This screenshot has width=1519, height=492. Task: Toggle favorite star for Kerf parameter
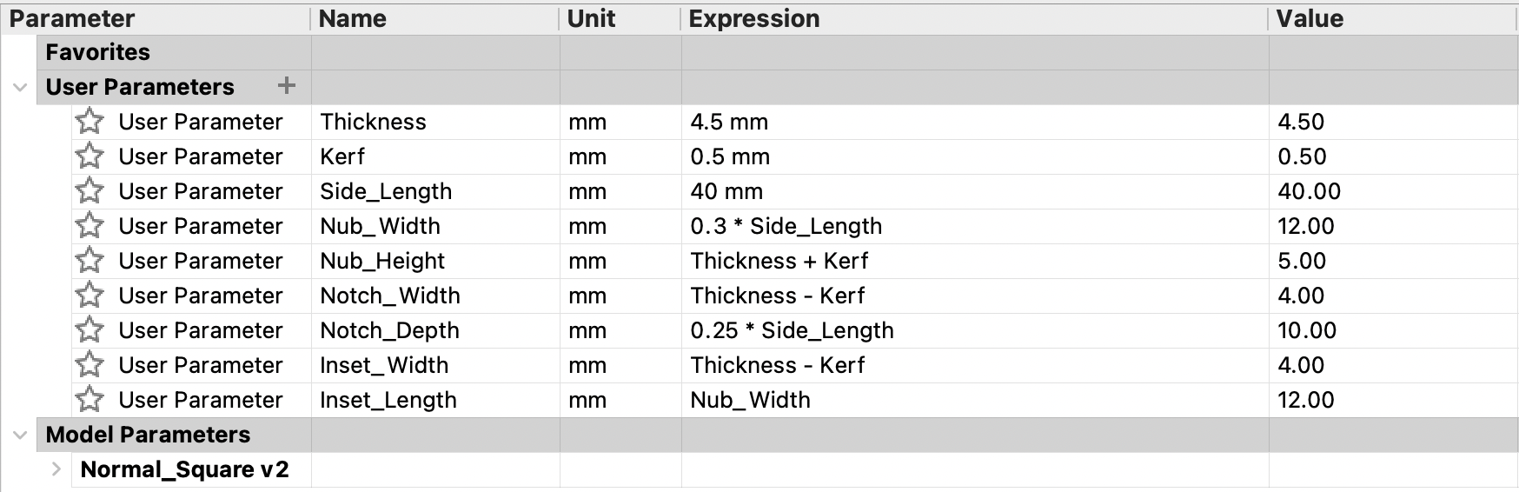click(90, 156)
